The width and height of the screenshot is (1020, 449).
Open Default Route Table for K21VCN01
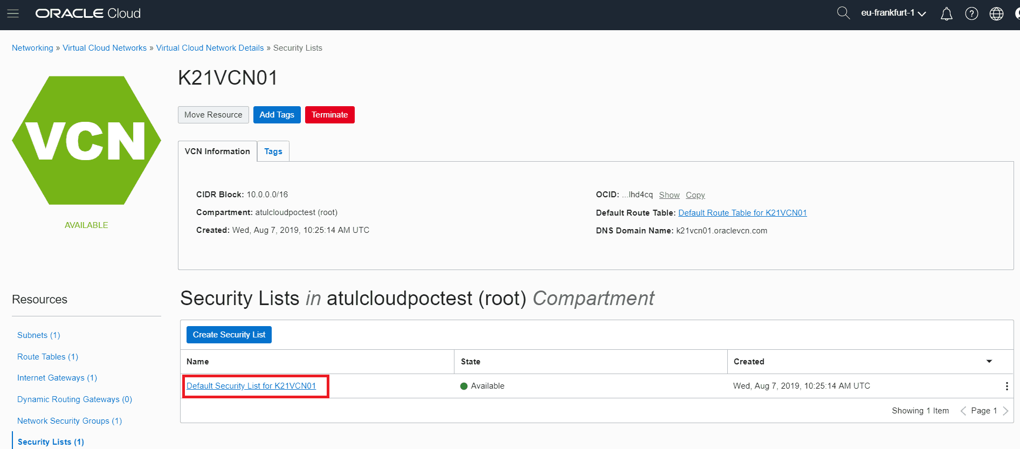pyautogui.click(x=742, y=213)
